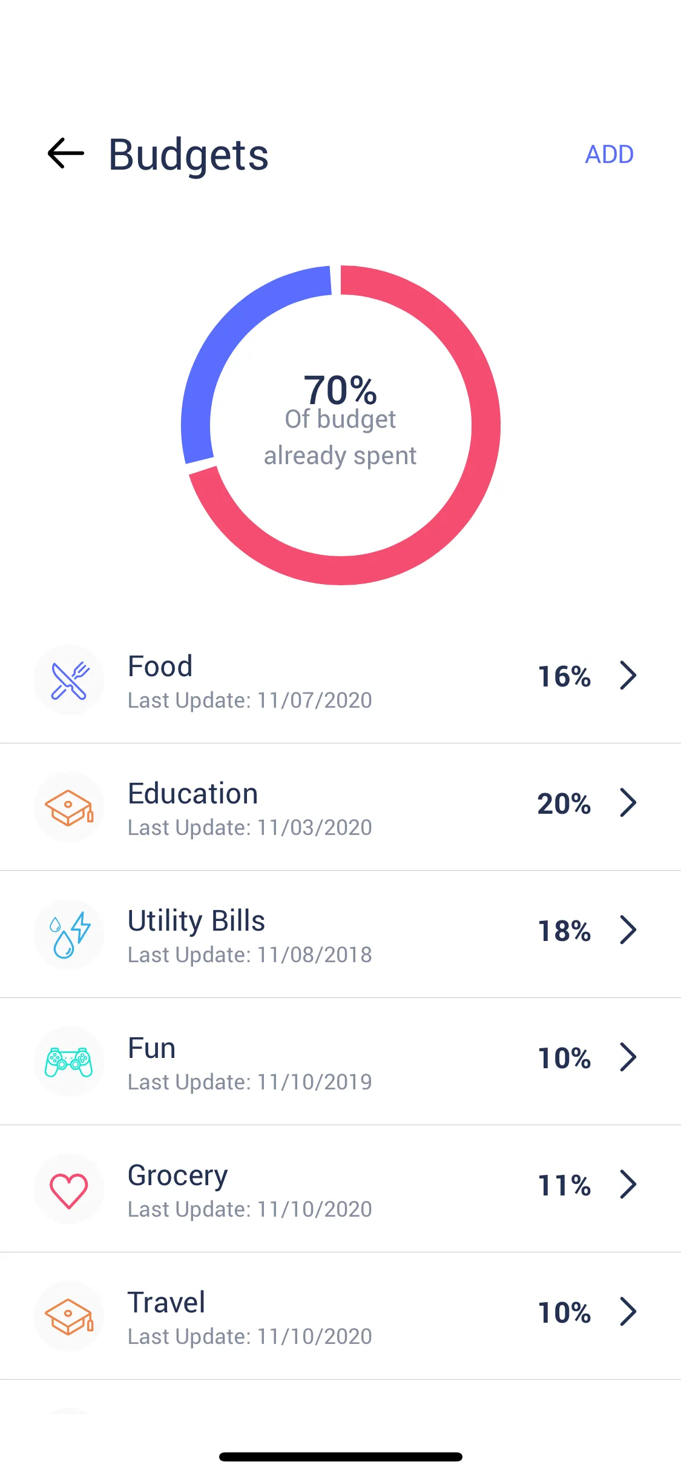Tap the 70% budget spent label
Screen dimensions: 681x1476
tap(340, 390)
